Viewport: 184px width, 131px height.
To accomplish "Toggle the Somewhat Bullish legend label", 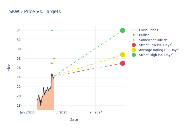I will (x=153, y=40).
